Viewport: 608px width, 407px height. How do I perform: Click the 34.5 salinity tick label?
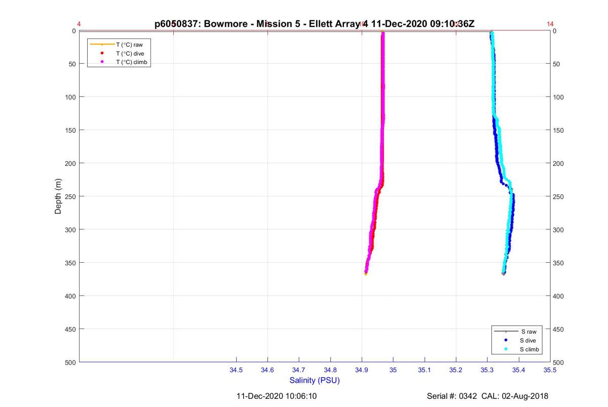pyautogui.click(x=236, y=371)
